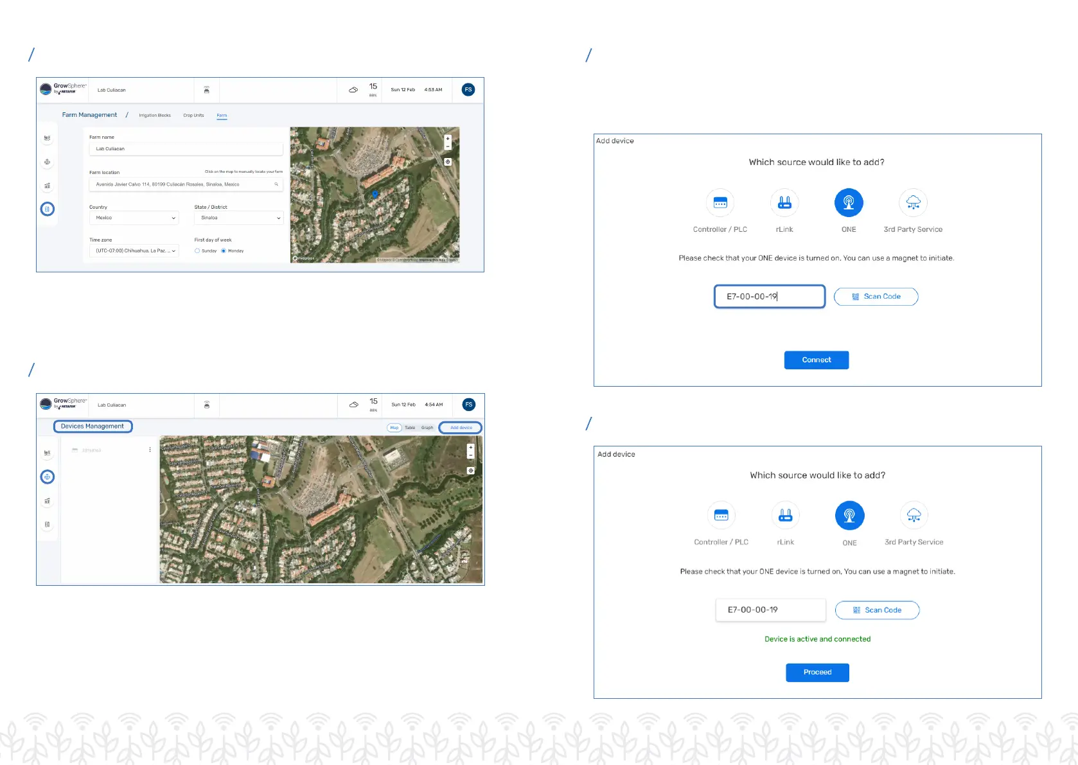Click the Connect button
Image resolution: width=1078 pixels, height=765 pixels.
click(817, 360)
